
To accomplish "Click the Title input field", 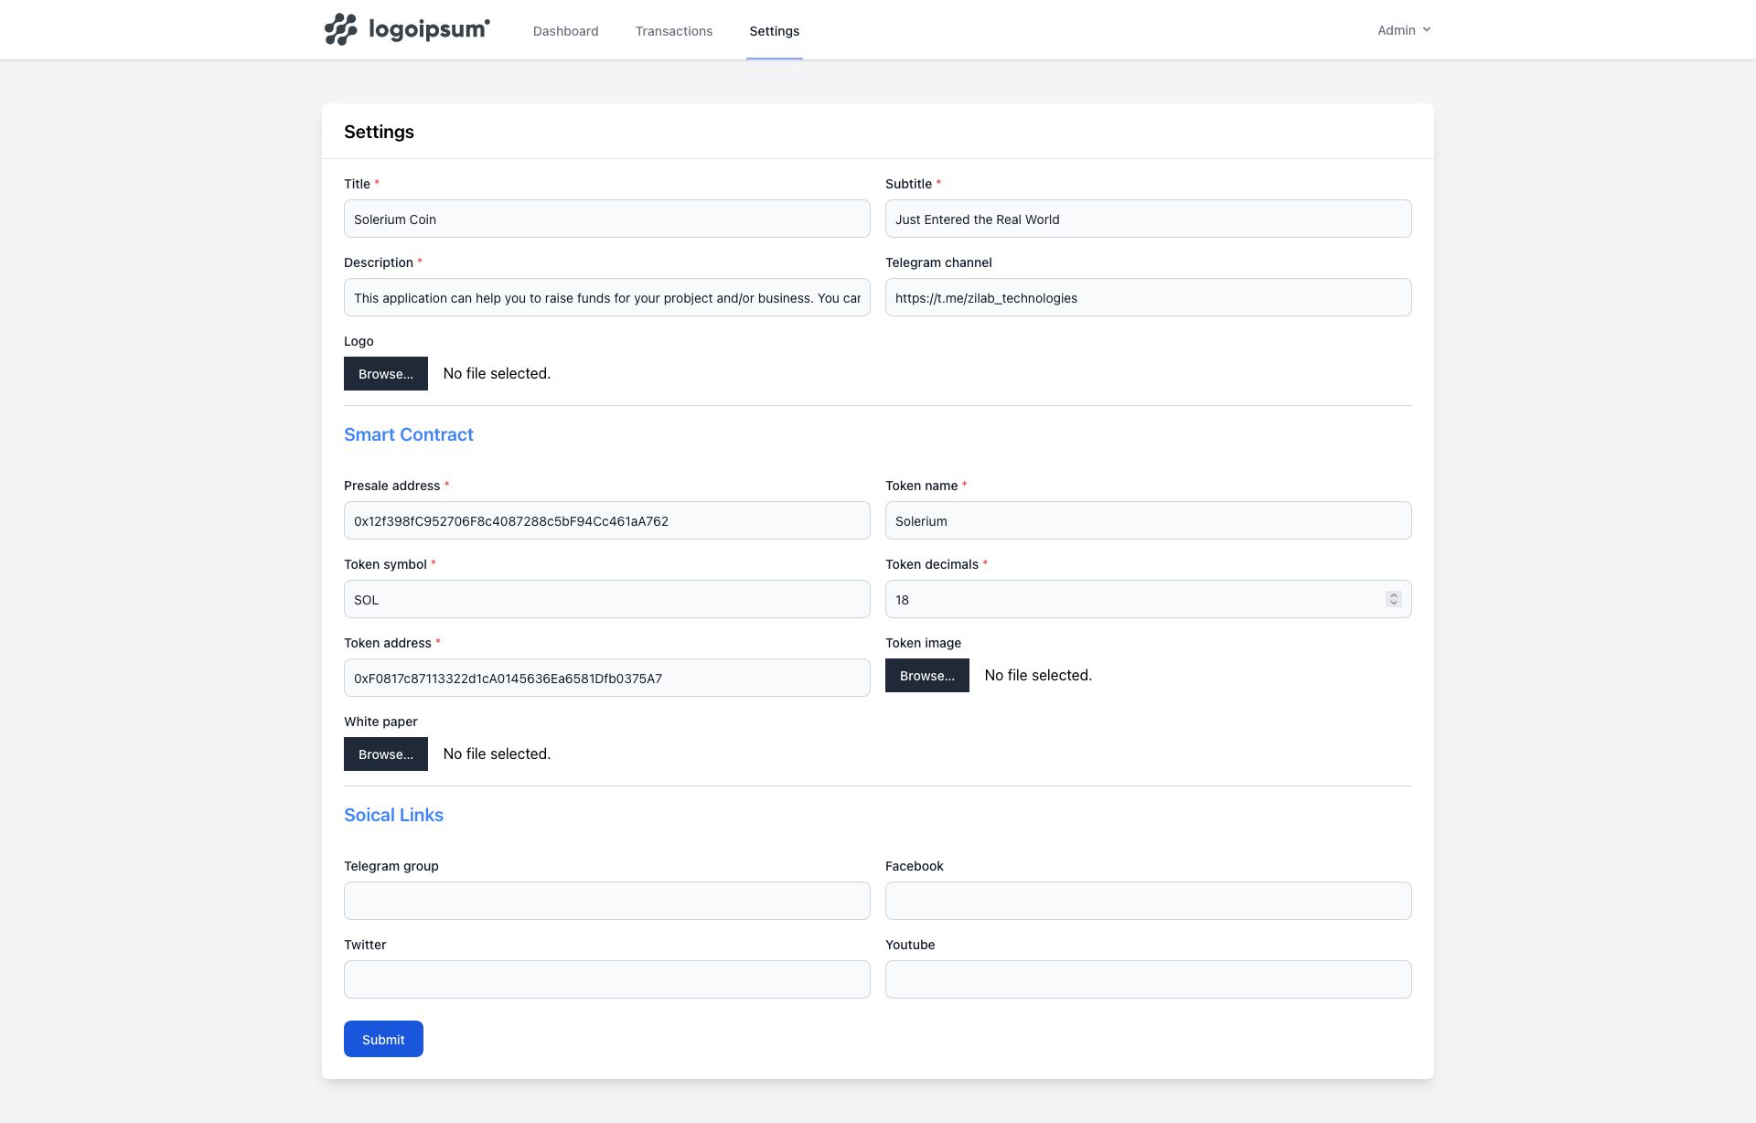I will 606,219.
